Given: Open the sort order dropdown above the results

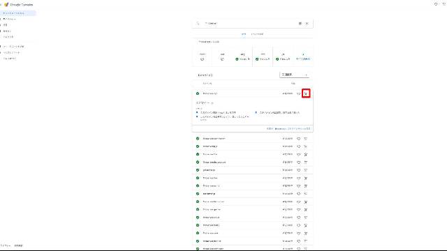Looking at the screenshot, I should click(x=295, y=75).
